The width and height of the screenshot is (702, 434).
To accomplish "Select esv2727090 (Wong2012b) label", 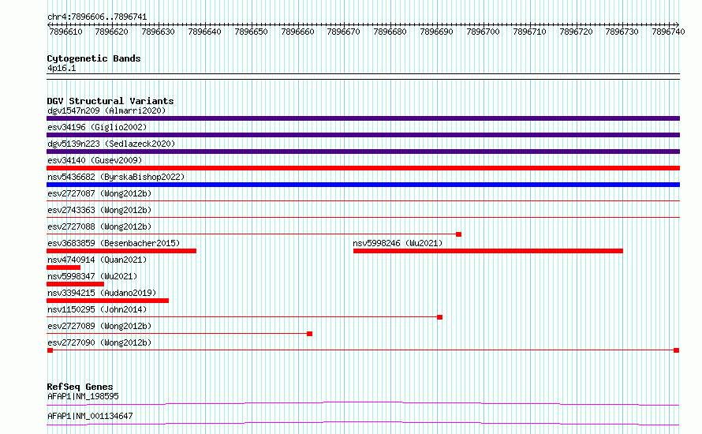I will point(99,342).
